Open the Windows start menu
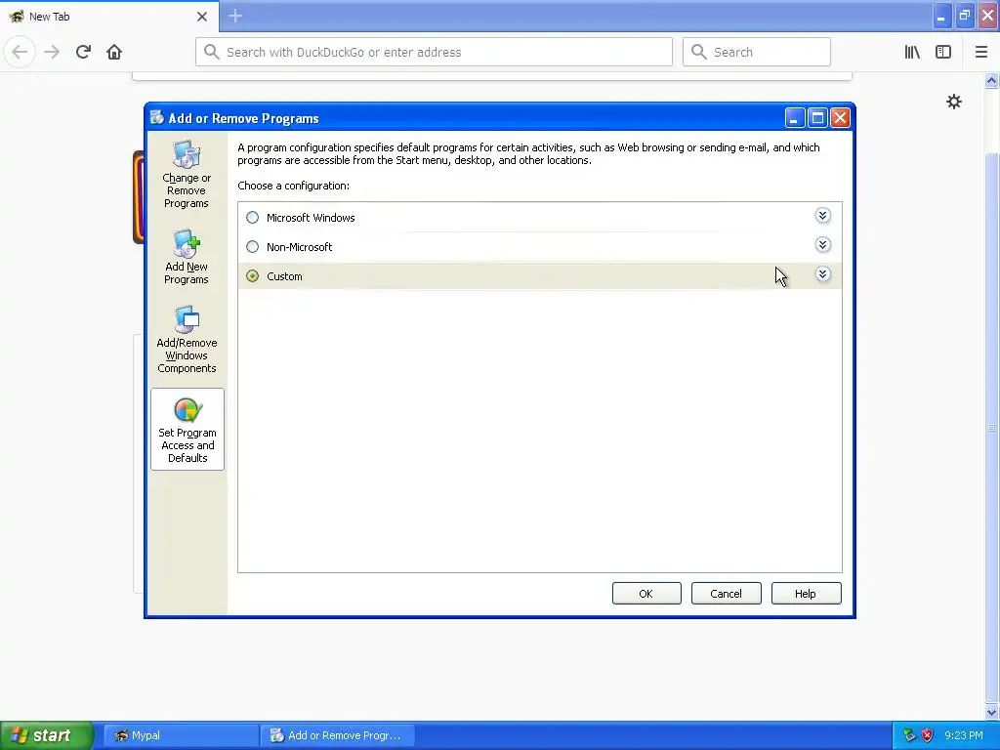 pyautogui.click(x=47, y=735)
